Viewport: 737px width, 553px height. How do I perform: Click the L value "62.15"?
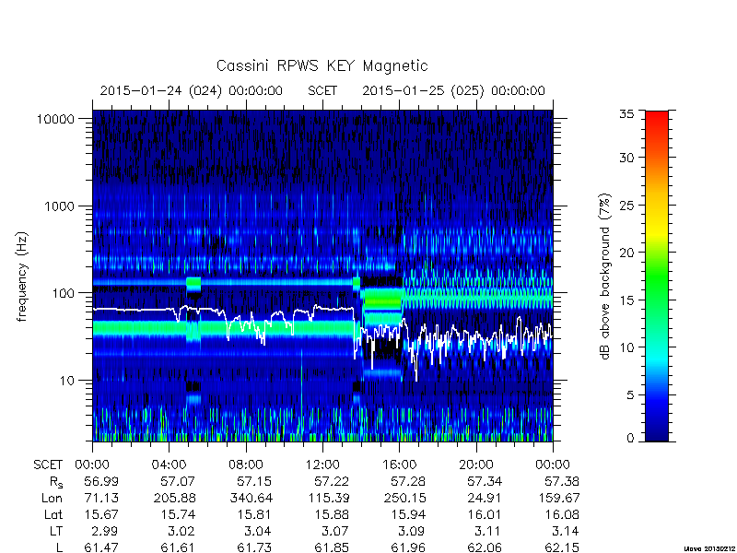coord(562,547)
